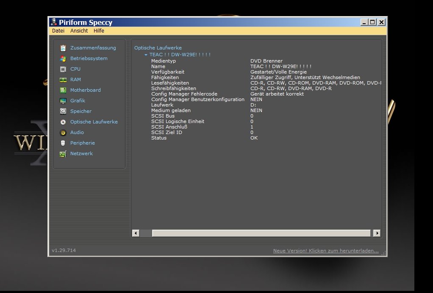Click the SCSI Logische Einheit label

point(178,122)
